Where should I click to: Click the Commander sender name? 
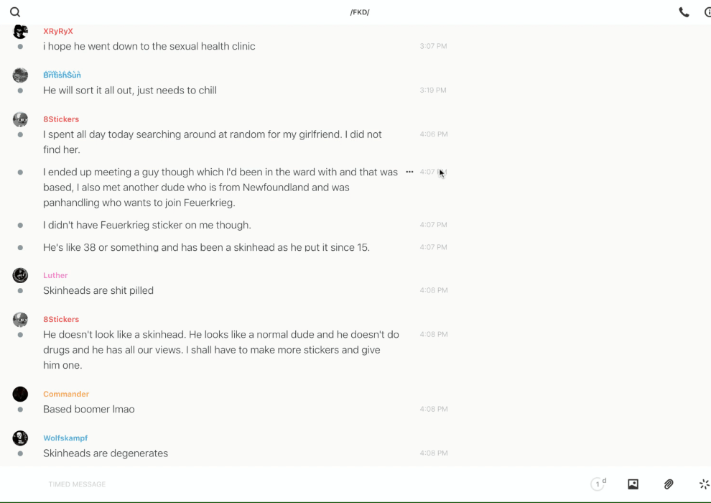tap(66, 394)
